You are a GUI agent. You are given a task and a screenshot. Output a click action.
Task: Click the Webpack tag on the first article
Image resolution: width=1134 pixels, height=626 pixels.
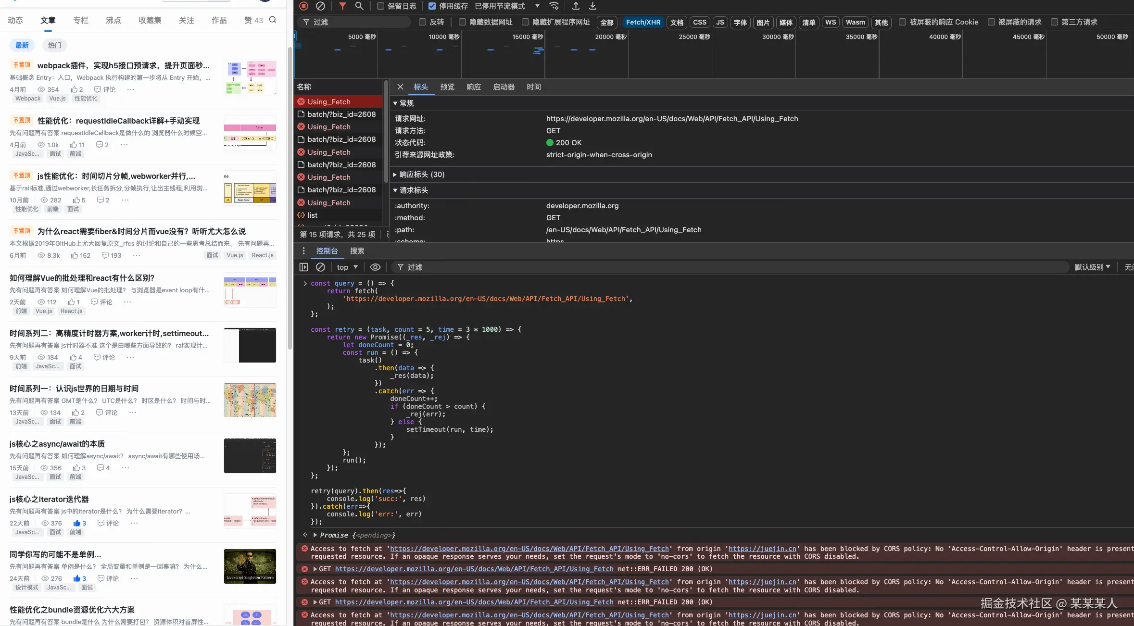pyautogui.click(x=28, y=99)
